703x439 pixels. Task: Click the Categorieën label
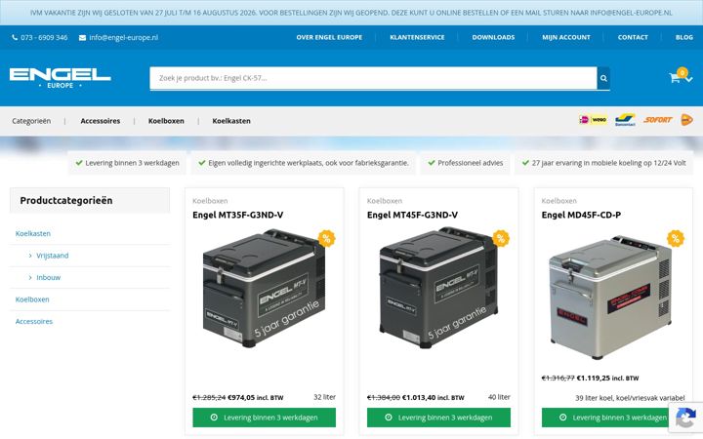[31, 121]
